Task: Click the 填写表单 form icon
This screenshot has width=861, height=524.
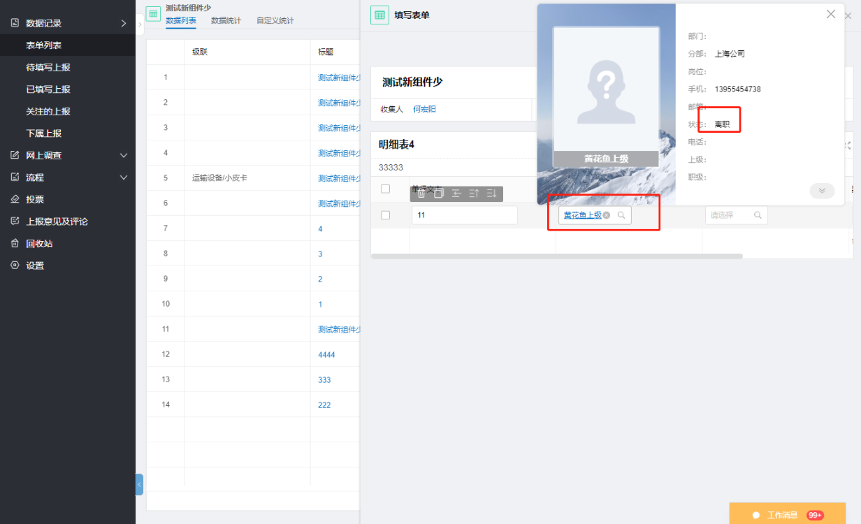Action: coord(379,15)
